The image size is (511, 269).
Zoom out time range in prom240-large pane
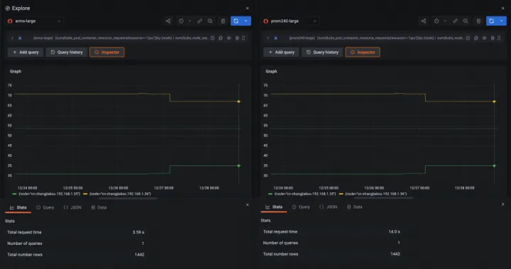(x=466, y=21)
